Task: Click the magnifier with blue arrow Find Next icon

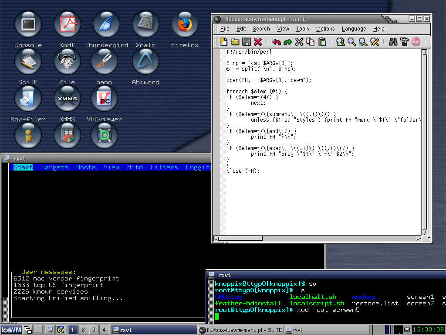Action: [363, 42]
